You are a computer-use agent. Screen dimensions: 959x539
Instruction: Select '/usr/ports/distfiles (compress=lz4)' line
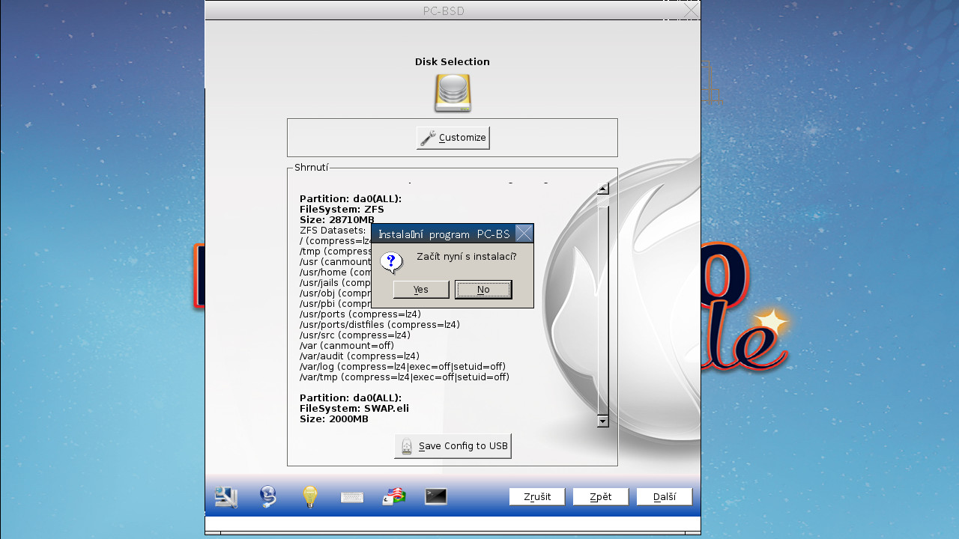pyautogui.click(x=380, y=325)
